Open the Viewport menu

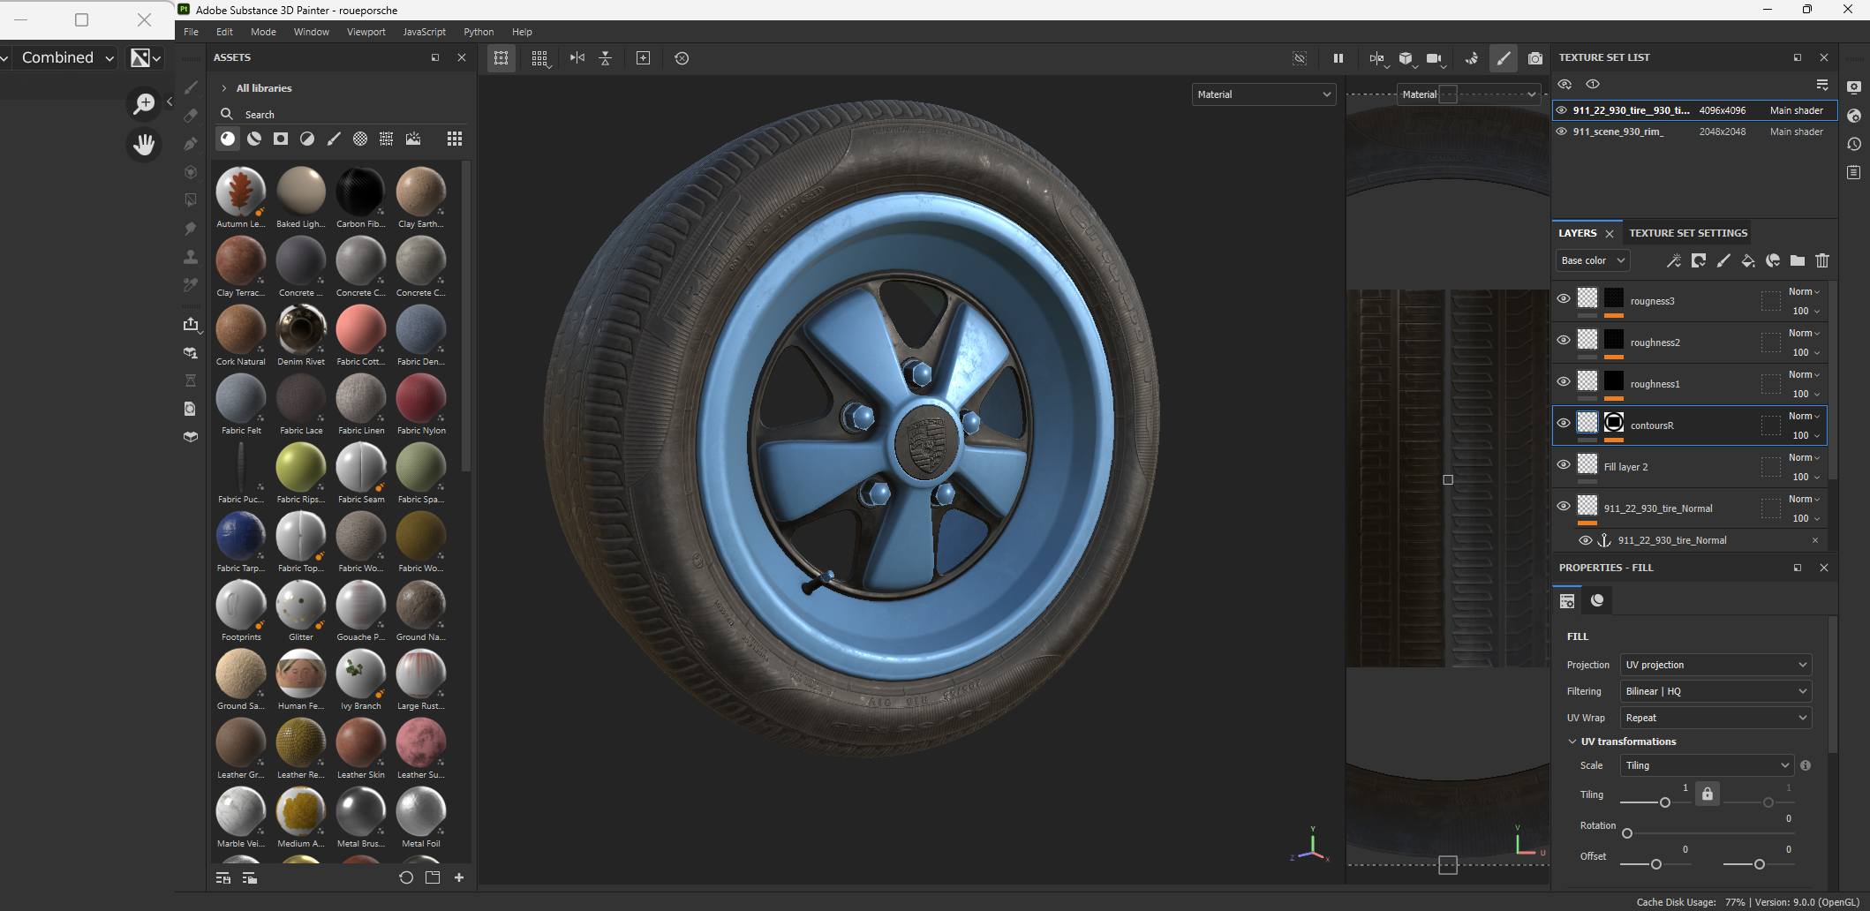[x=366, y=32]
